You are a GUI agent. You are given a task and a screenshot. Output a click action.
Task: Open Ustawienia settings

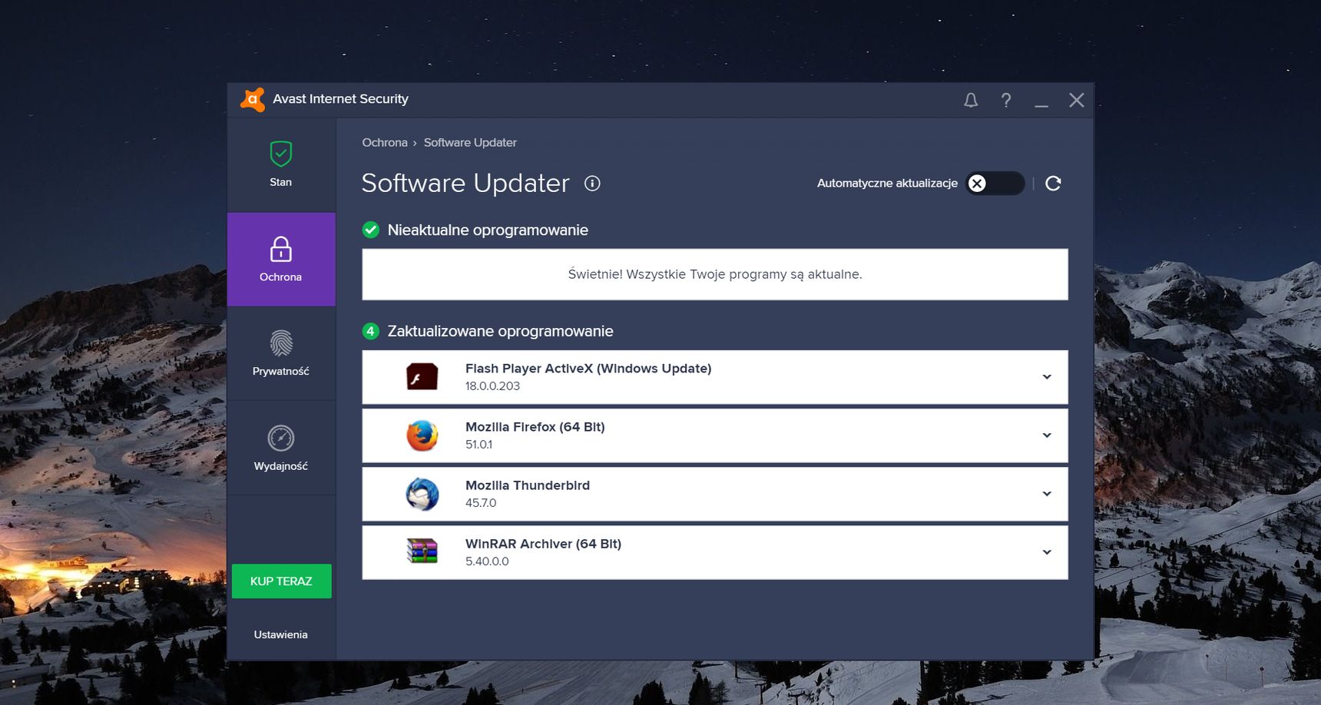[x=281, y=634]
